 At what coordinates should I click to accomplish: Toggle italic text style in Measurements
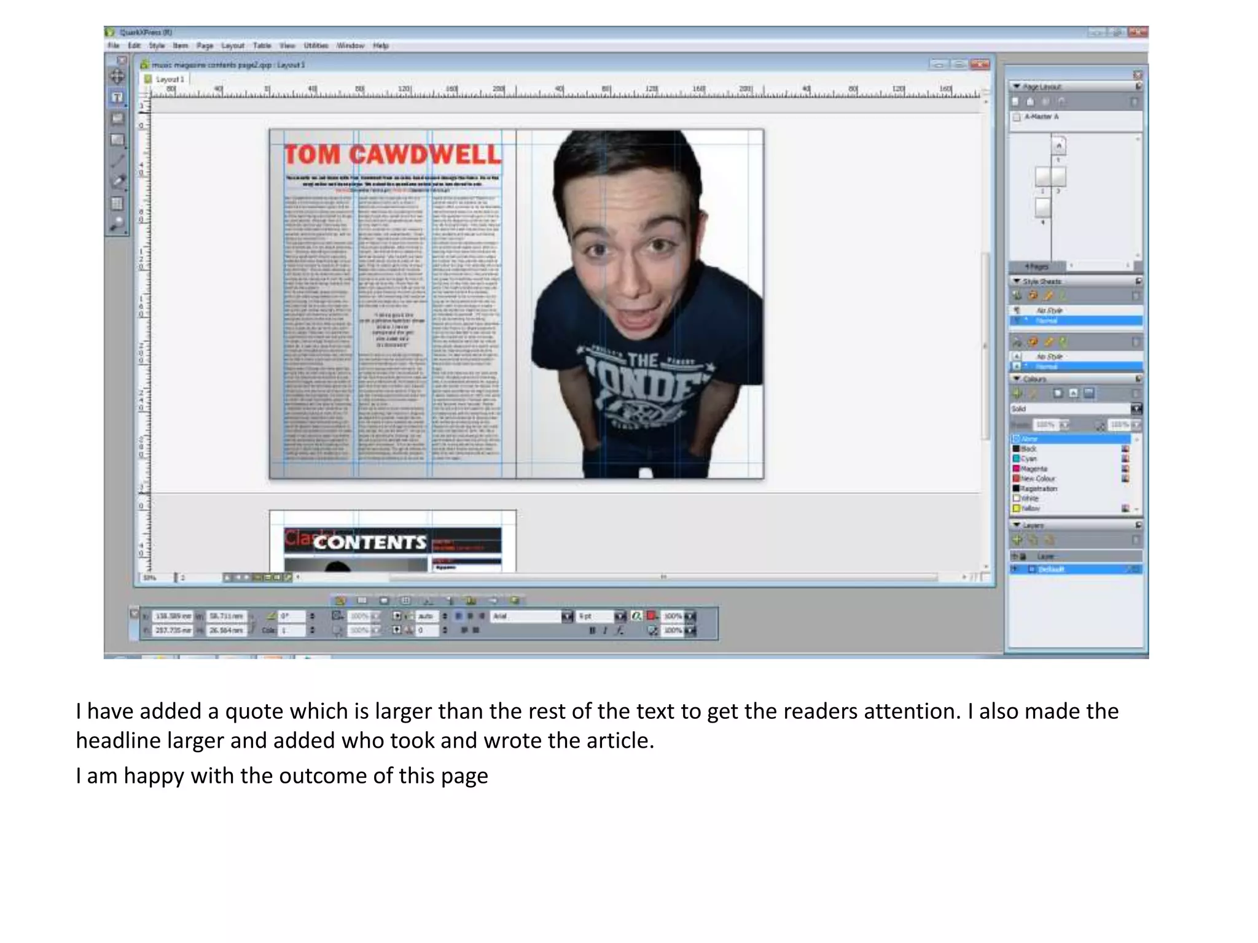605,631
